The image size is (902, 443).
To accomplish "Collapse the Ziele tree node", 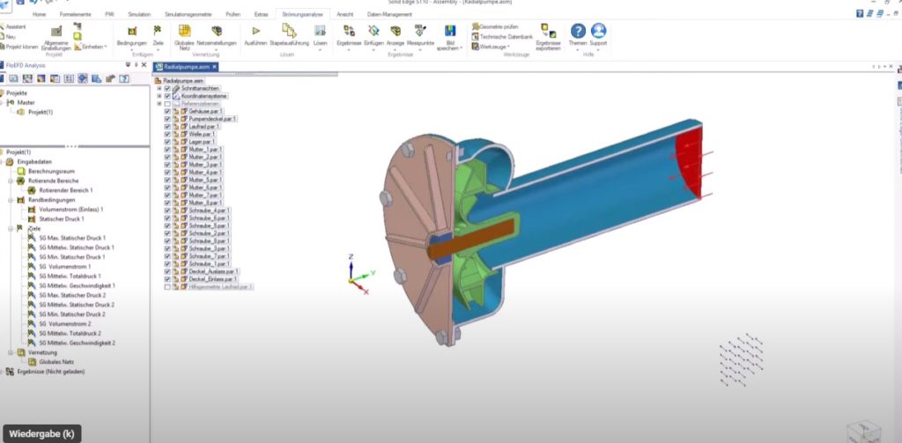I will [9, 228].
